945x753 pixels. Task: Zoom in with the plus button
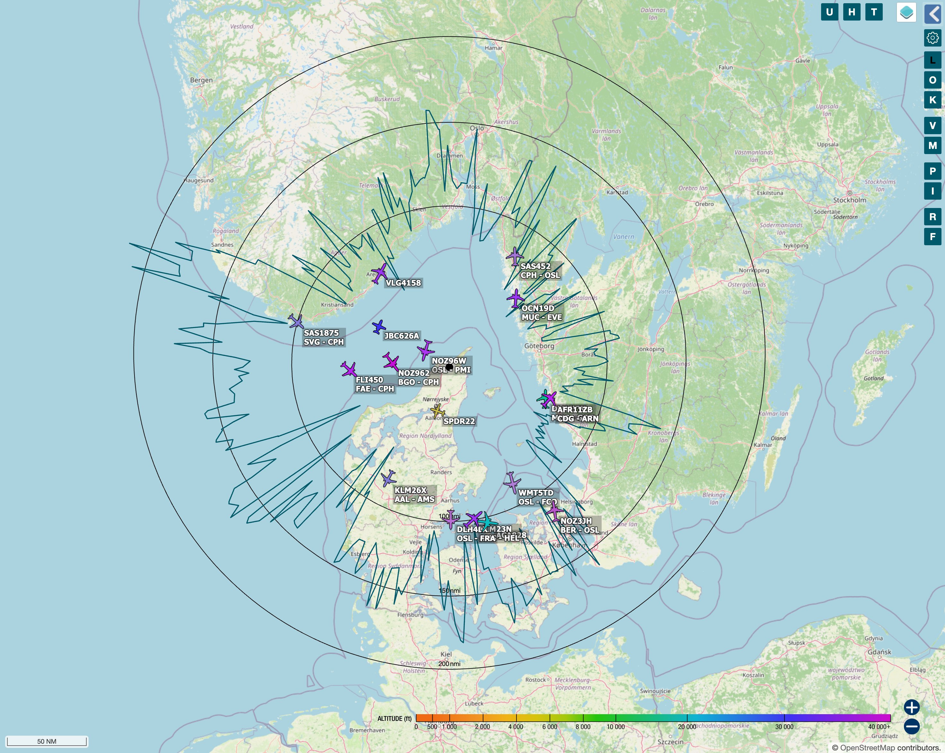[912, 707]
